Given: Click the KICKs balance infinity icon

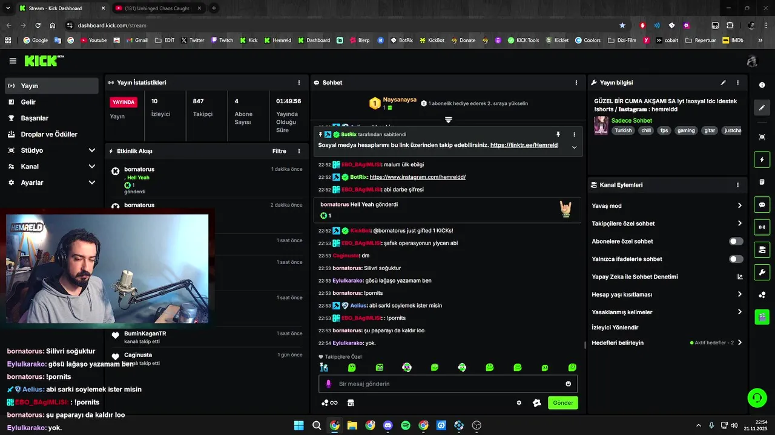Looking at the screenshot, I should 329,403.
